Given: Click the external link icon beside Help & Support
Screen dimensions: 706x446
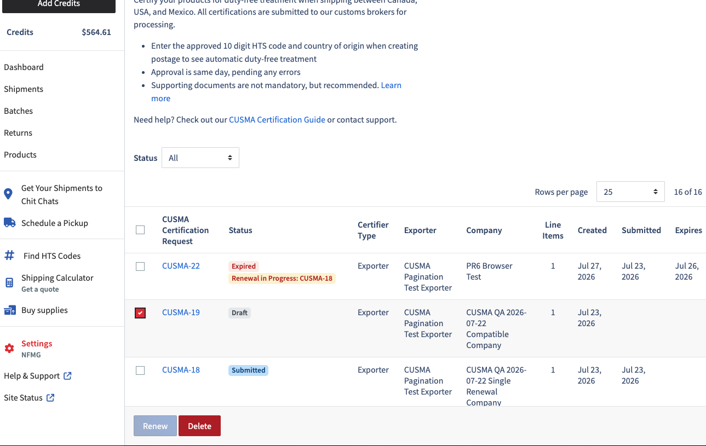Looking at the screenshot, I should [67, 376].
